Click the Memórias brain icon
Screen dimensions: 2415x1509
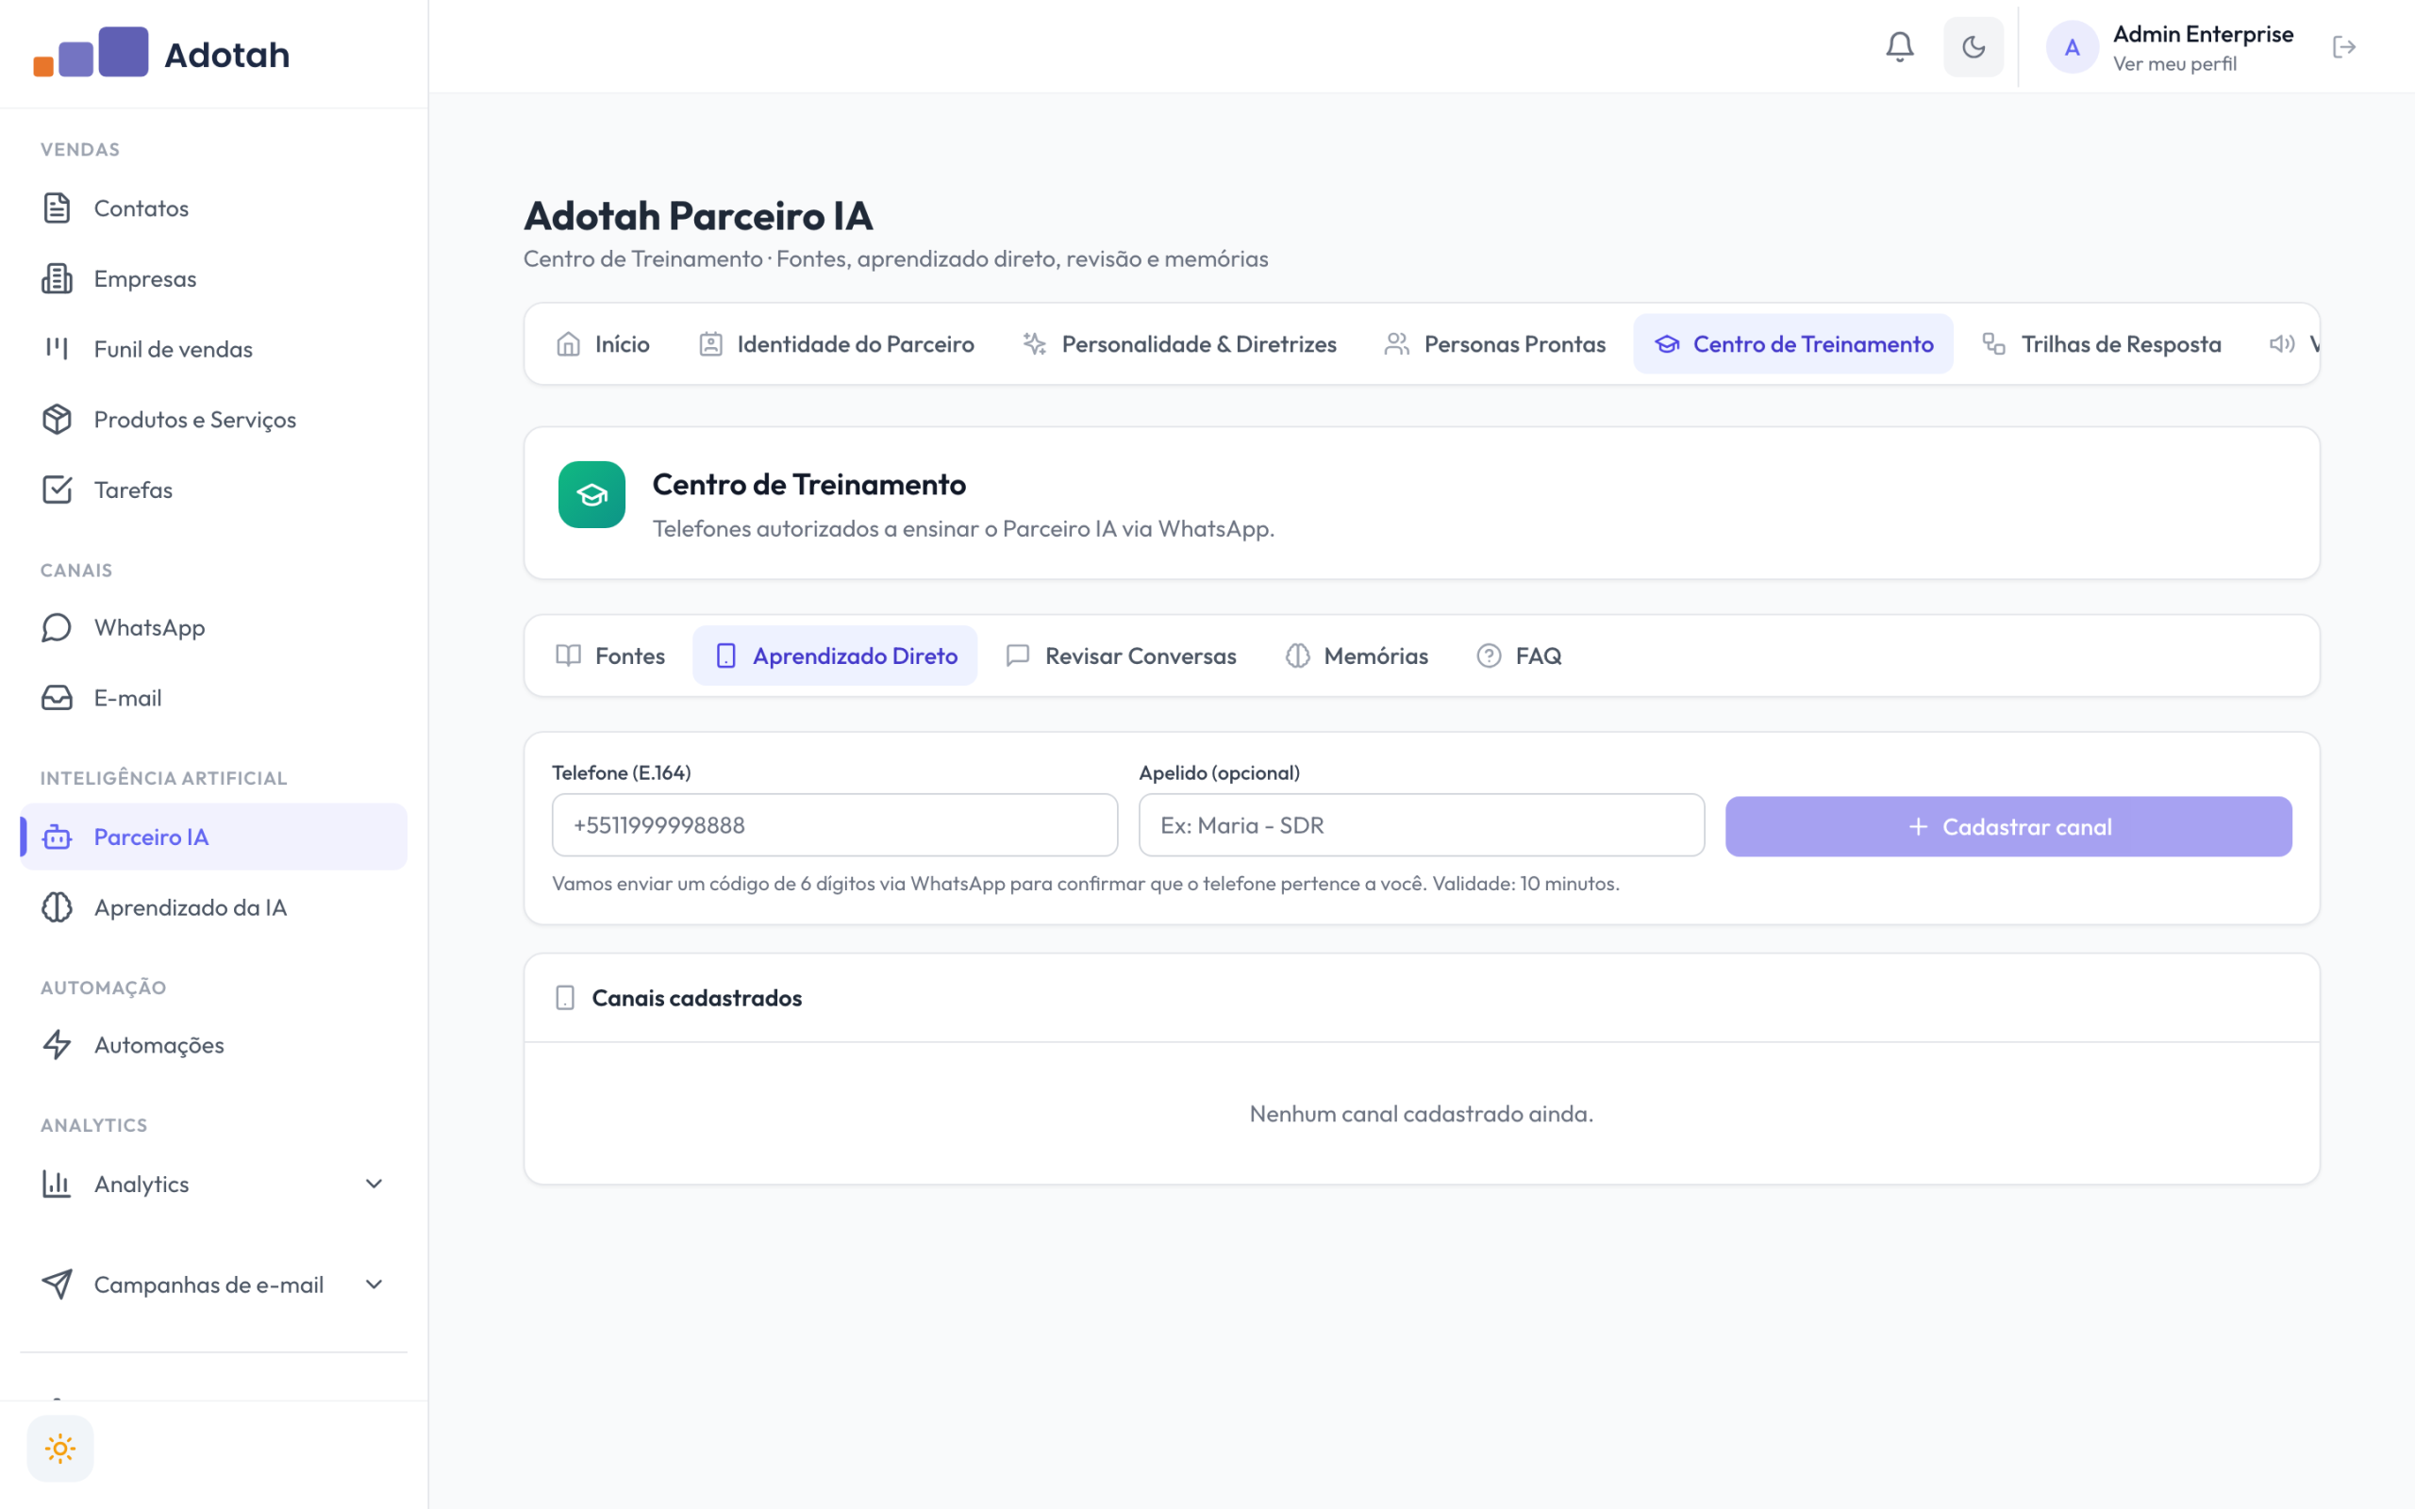[x=1297, y=655]
